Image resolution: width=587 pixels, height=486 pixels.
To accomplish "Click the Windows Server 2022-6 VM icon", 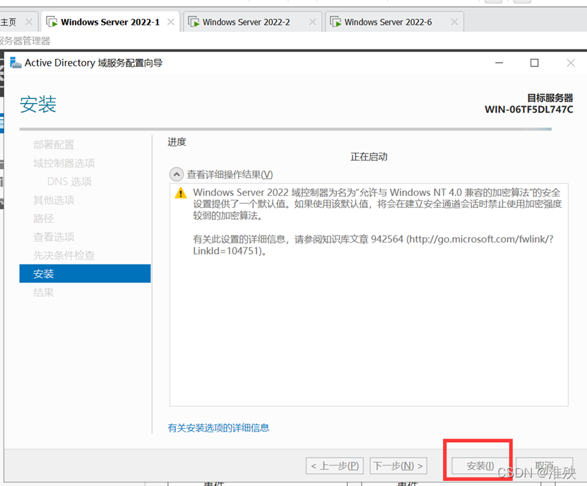I will pos(336,22).
